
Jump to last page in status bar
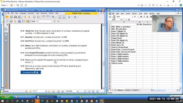pyautogui.click(x=53, y=91)
